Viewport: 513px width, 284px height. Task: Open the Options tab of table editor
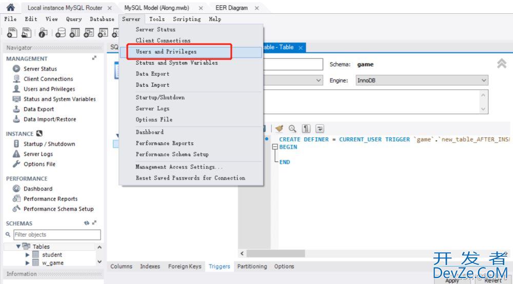pyautogui.click(x=284, y=267)
